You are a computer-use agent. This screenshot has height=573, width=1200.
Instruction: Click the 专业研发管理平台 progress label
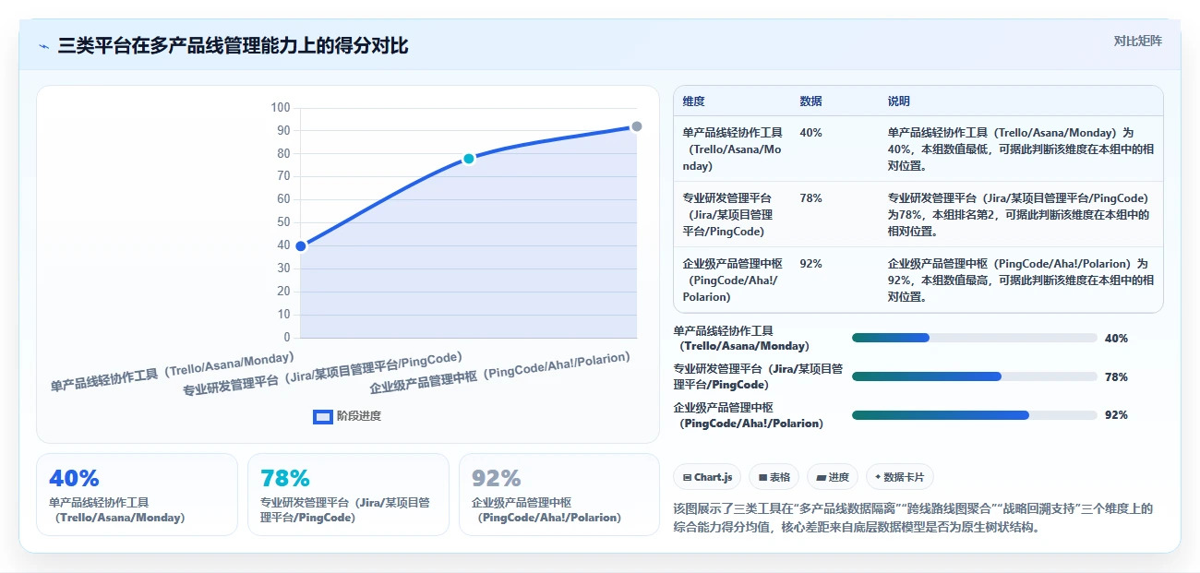pyautogui.click(x=758, y=377)
